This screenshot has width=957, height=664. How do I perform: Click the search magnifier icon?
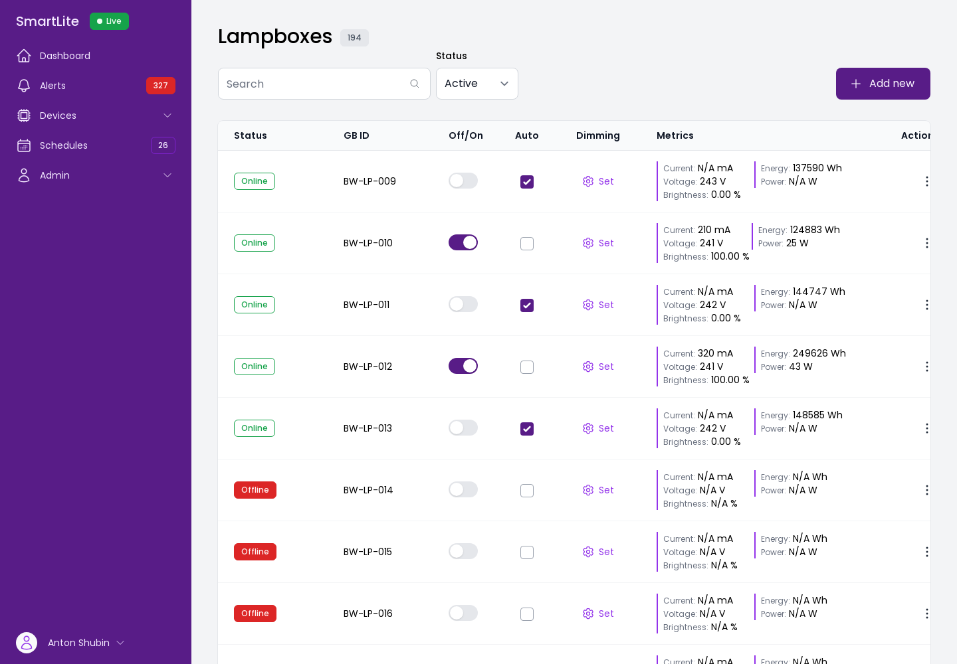click(415, 84)
